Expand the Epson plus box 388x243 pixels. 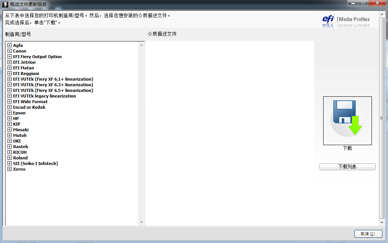pos(9,113)
